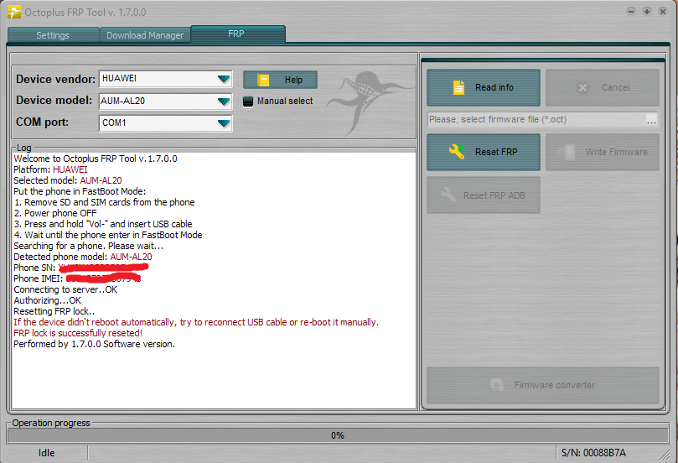Image resolution: width=678 pixels, height=463 pixels.
Task: Click the S/N: 00088B7A status text
Action: [x=593, y=453]
